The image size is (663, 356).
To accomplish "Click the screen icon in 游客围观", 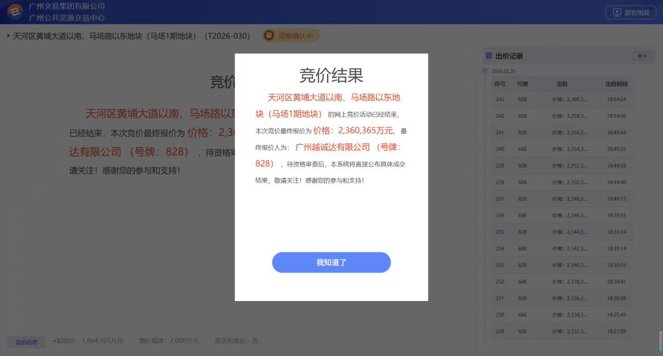I will [617, 13].
